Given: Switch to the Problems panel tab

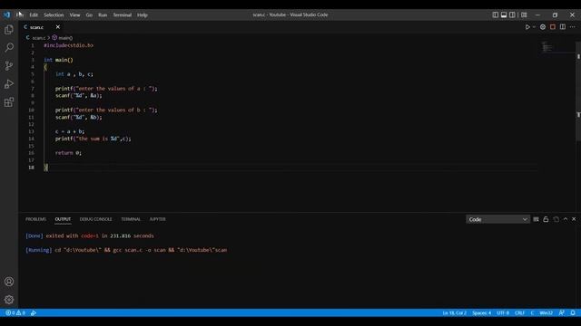Looking at the screenshot, I should 36,219.
